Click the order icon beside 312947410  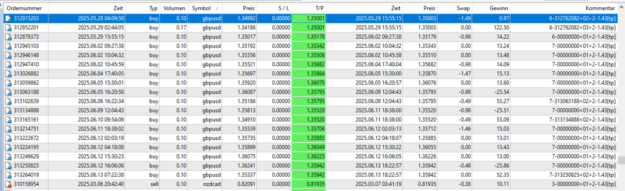[8, 64]
